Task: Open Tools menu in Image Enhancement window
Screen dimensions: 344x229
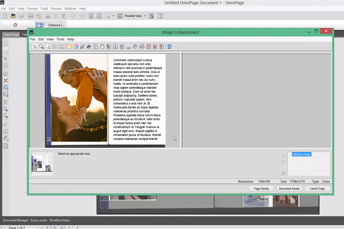Action: coord(60,39)
